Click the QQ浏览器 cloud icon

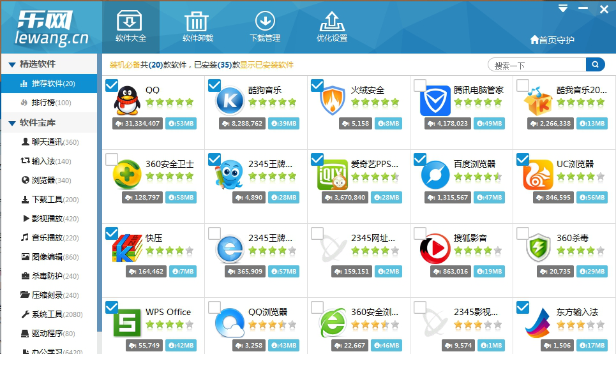[x=230, y=323]
